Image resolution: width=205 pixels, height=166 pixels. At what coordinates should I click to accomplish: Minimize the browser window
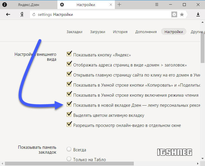point(170,5)
